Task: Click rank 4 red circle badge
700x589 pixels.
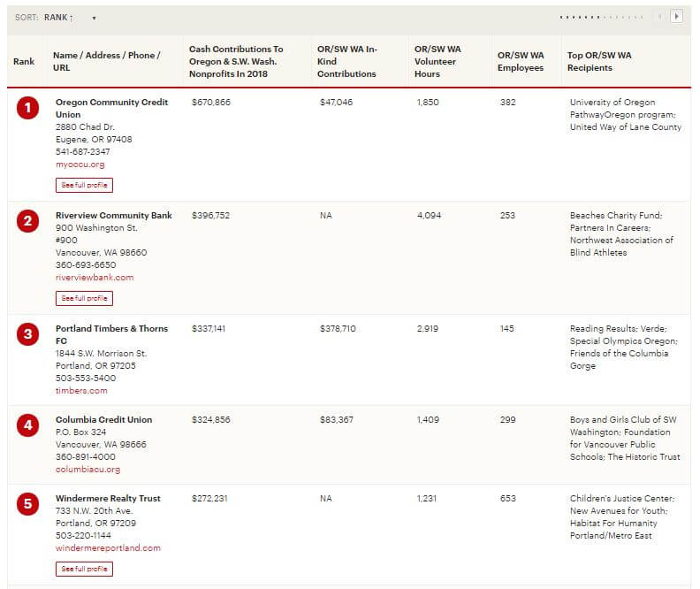Action: click(x=27, y=425)
